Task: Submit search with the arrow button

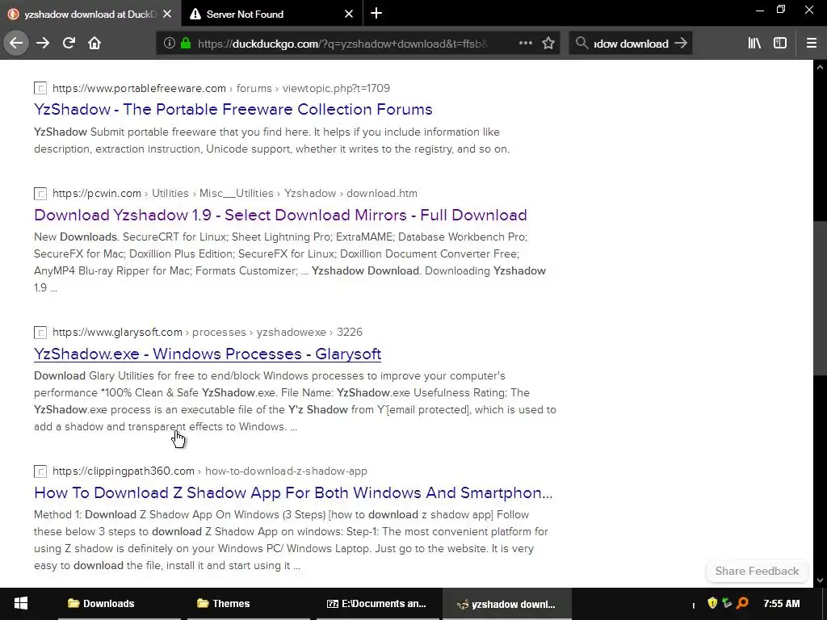Action: [x=681, y=44]
